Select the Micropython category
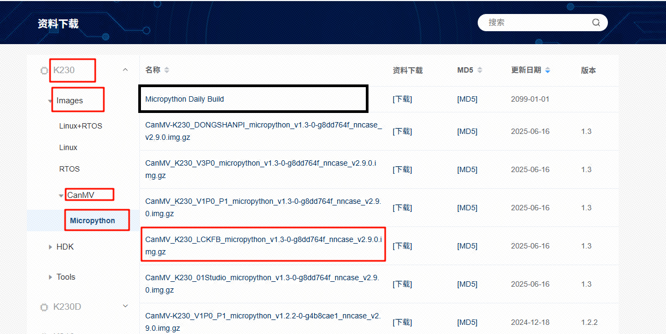The height and width of the screenshot is (334, 666). tap(93, 221)
